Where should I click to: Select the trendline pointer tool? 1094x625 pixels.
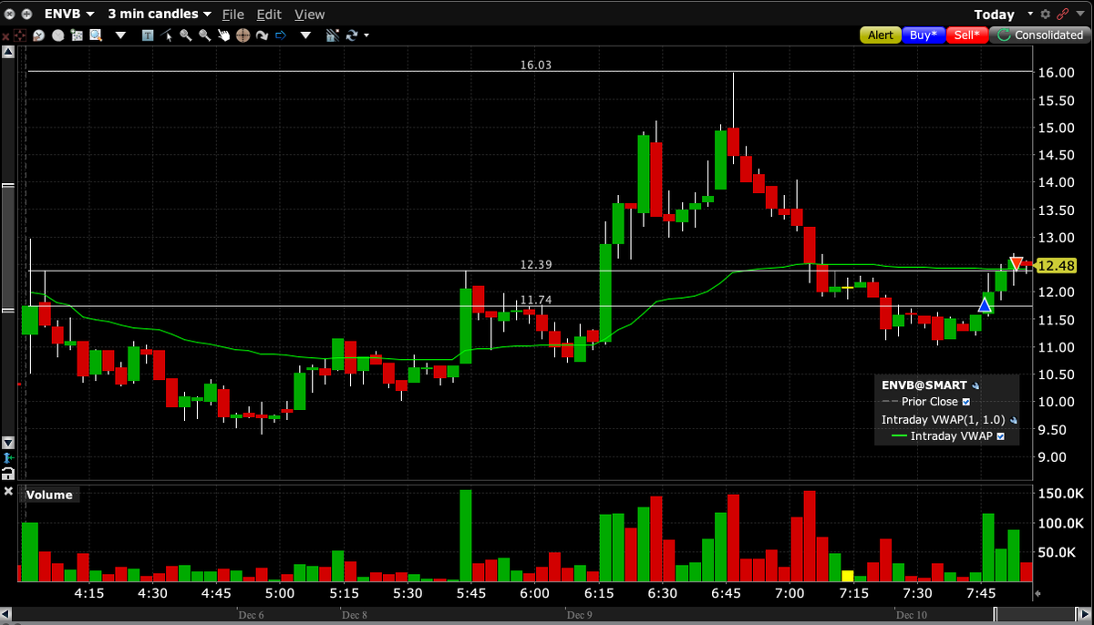click(x=166, y=36)
